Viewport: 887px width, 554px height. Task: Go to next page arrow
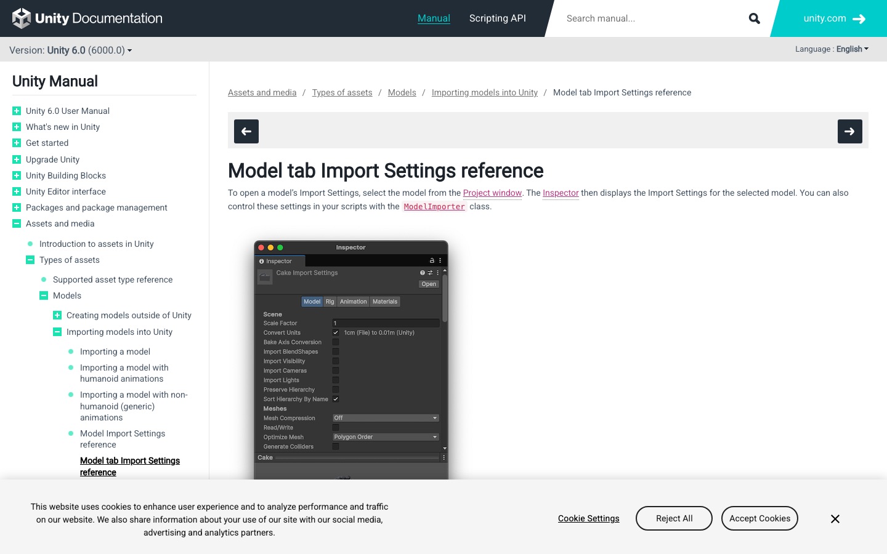(x=850, y=131)
